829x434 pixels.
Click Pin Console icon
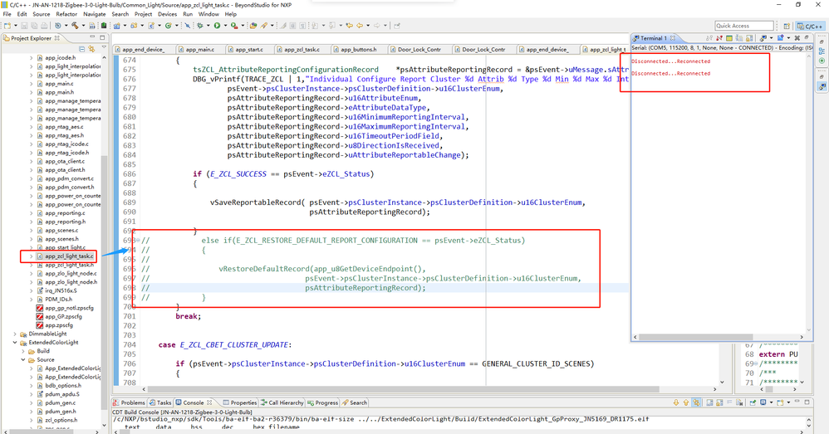coord(753,402)
